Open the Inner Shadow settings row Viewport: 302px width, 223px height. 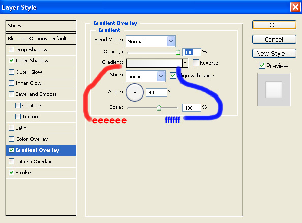[41, 61]
